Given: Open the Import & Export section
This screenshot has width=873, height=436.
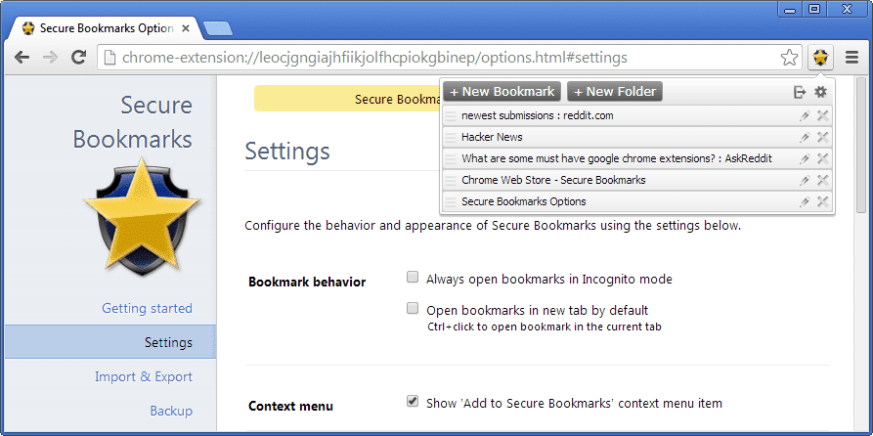Looking at the screenshot, I should [144, 376].
